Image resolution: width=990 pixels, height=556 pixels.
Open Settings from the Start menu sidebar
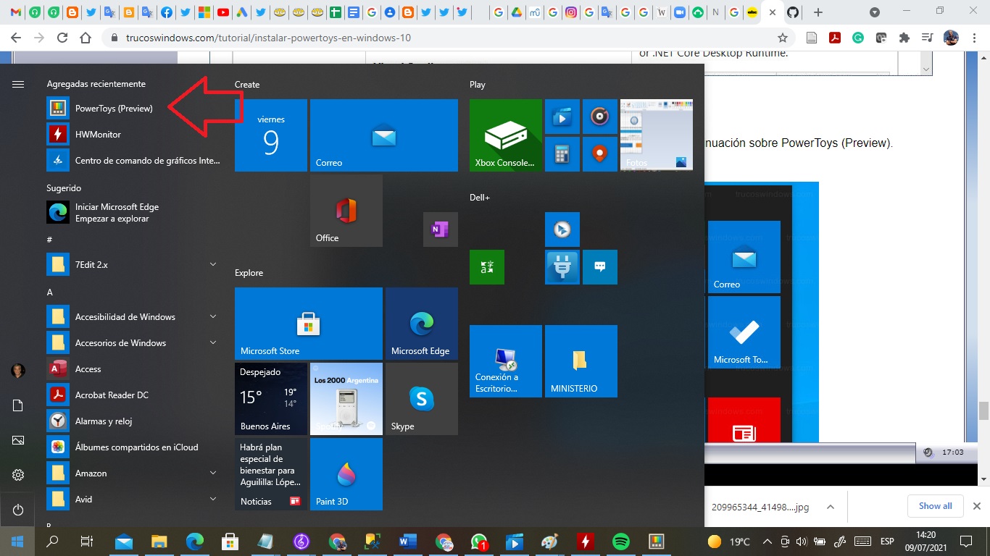17,474
